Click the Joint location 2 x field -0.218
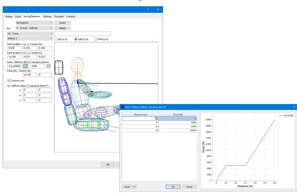The image size is (297, 194). pyautogui.click(x=14, y=57)
